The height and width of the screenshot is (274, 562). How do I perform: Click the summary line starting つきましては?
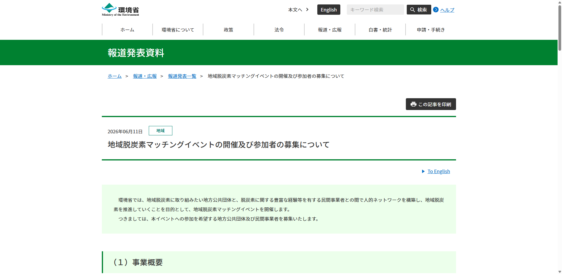point(219,219)
